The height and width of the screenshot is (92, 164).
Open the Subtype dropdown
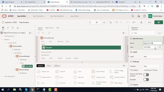tap(152, 66)
